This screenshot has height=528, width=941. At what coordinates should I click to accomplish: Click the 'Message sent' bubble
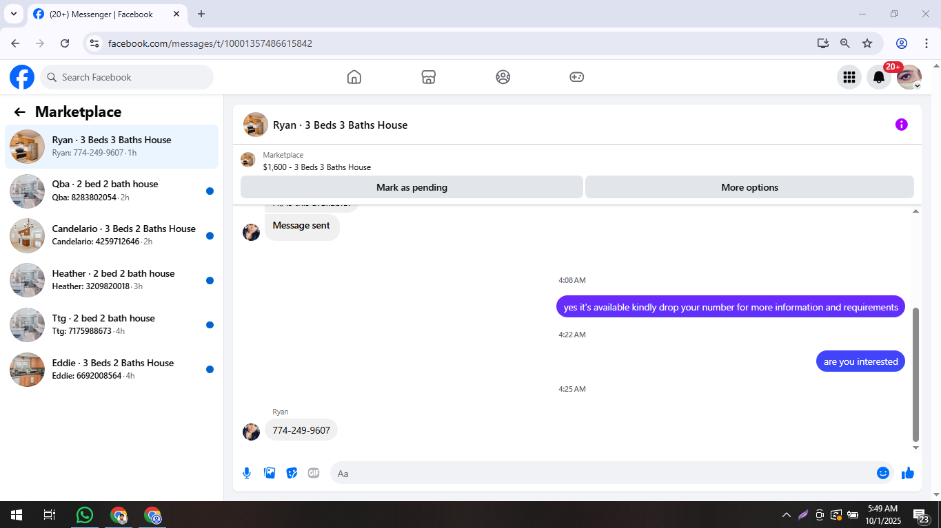pos(301,226)
